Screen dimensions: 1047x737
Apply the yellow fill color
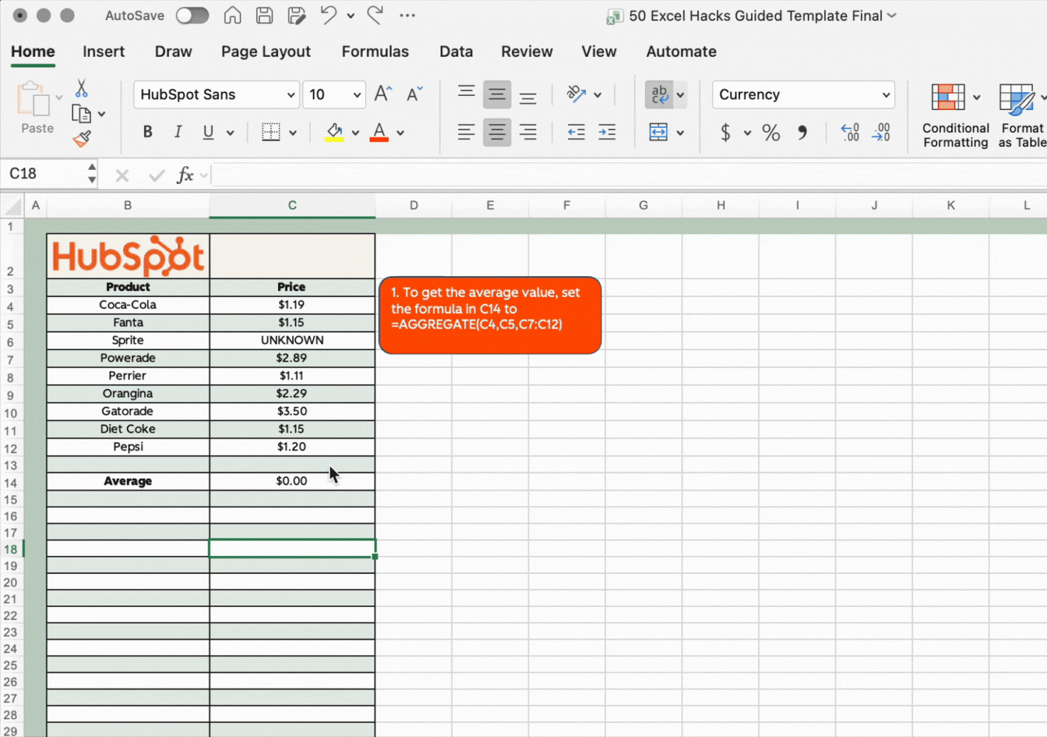tap(334, 132)
